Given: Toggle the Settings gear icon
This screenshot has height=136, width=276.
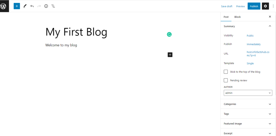Looking at the screenshot, I should [265, 6].
